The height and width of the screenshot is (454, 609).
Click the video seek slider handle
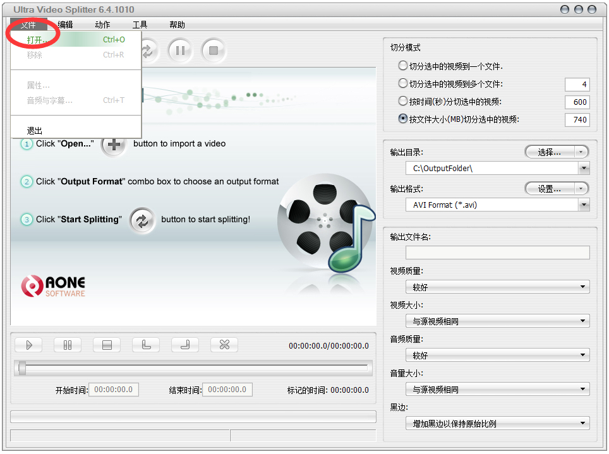point(22,368)
